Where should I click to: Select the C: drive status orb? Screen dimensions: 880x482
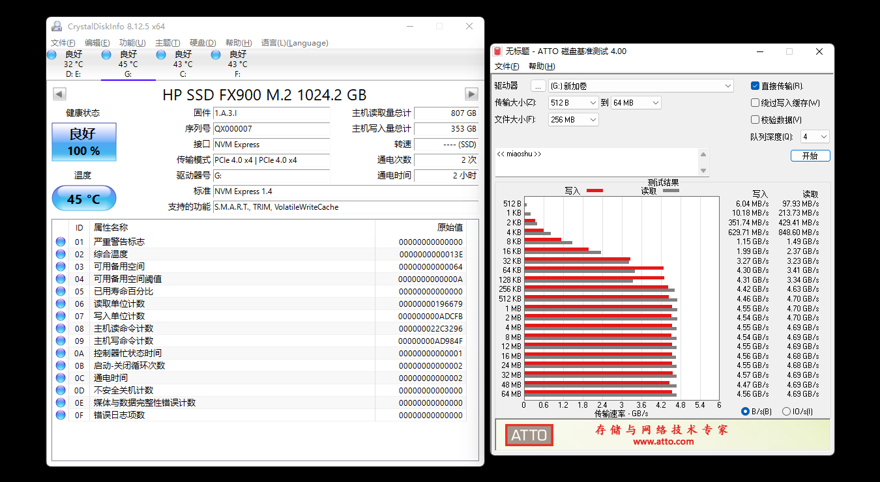coord(161,55)
